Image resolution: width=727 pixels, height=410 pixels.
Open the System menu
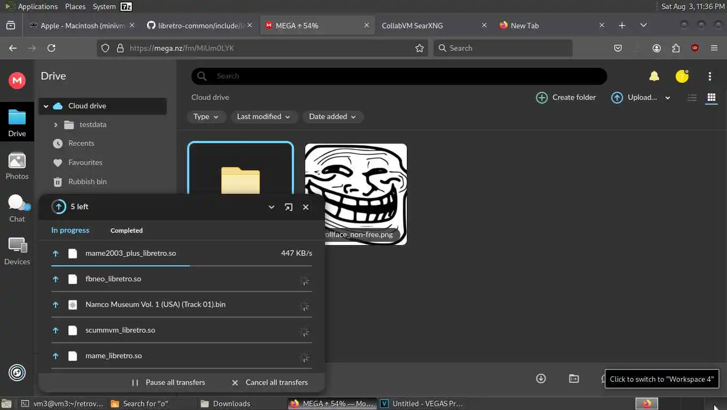(x=104, y=6)
